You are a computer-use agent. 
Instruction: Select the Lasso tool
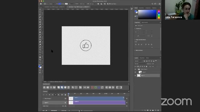click(40, 15)
